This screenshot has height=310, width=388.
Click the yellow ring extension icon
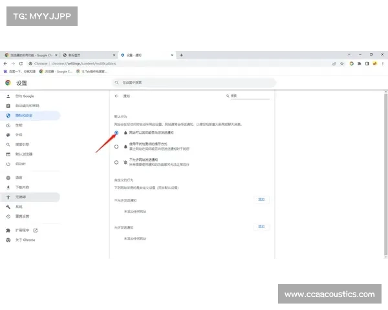tap(351, 64)
